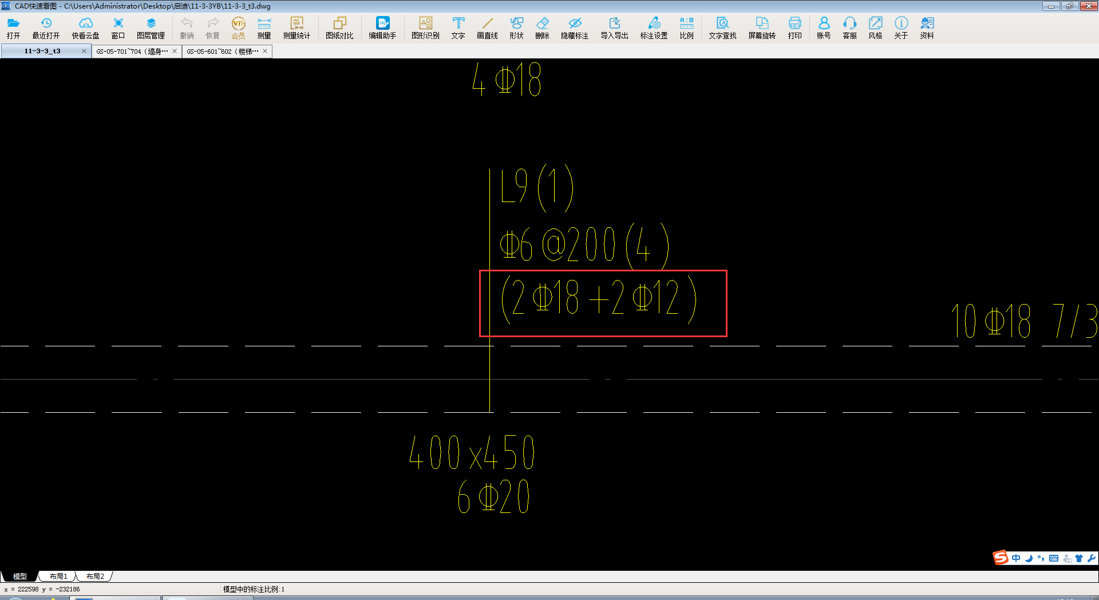
Task: Open Sogou wrench toolbox settings
Action: click(1091, 558)
